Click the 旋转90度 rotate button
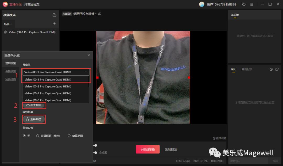Screen dimensions: 283x166 (x=34, y=119)
